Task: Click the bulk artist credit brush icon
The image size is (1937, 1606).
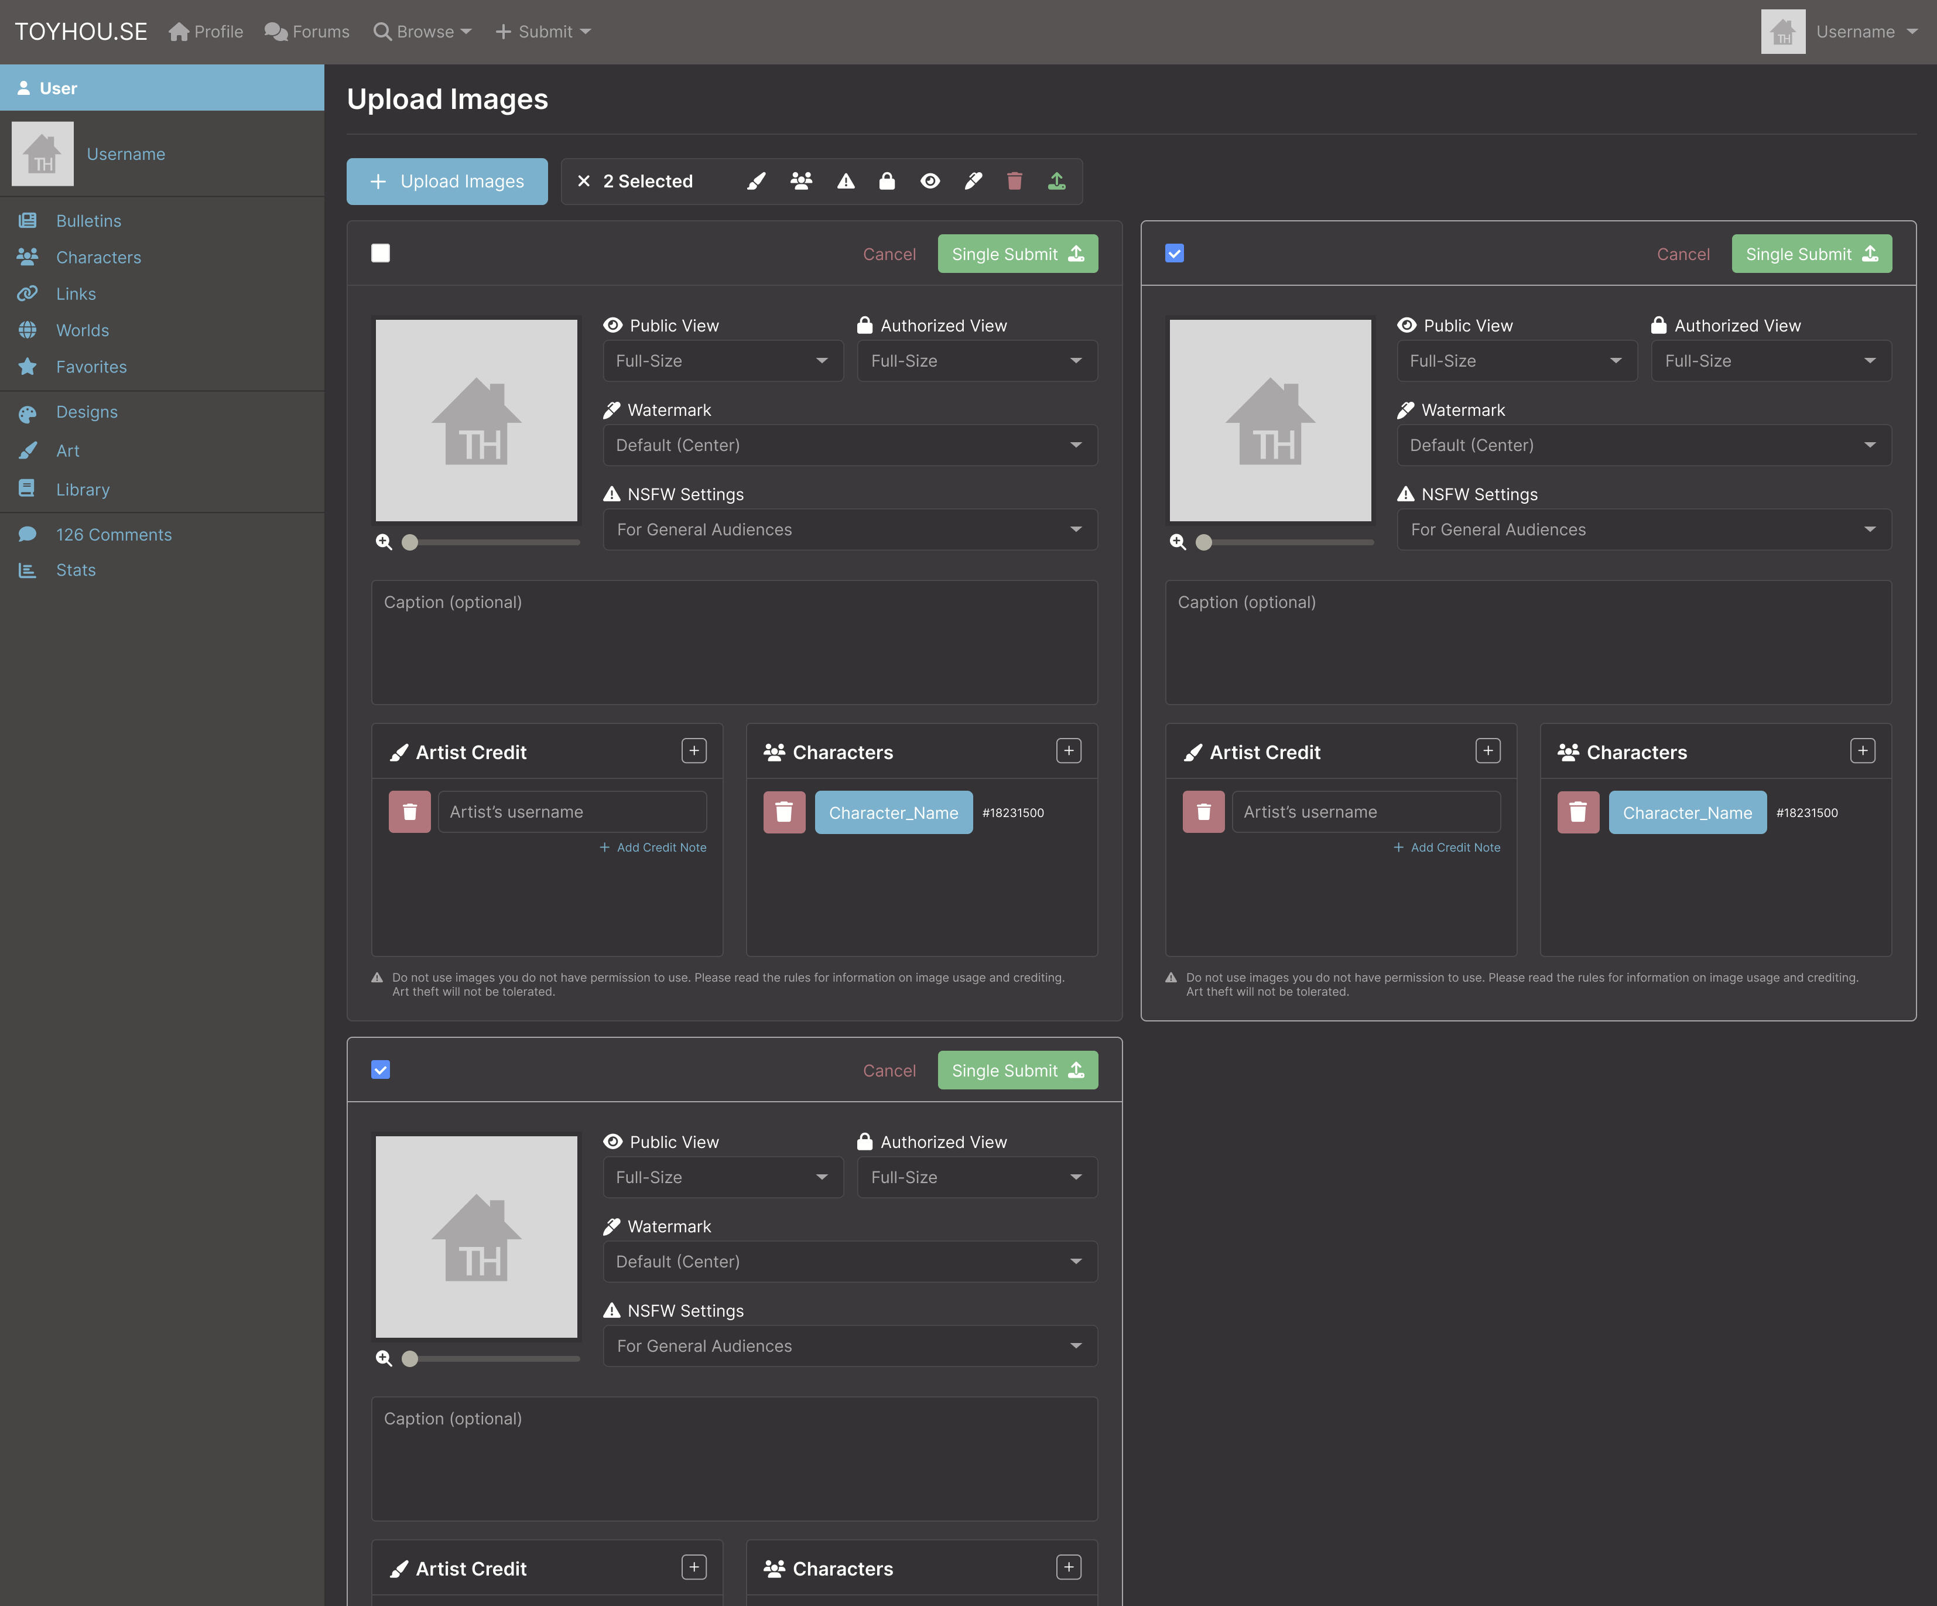Action: 757,182
